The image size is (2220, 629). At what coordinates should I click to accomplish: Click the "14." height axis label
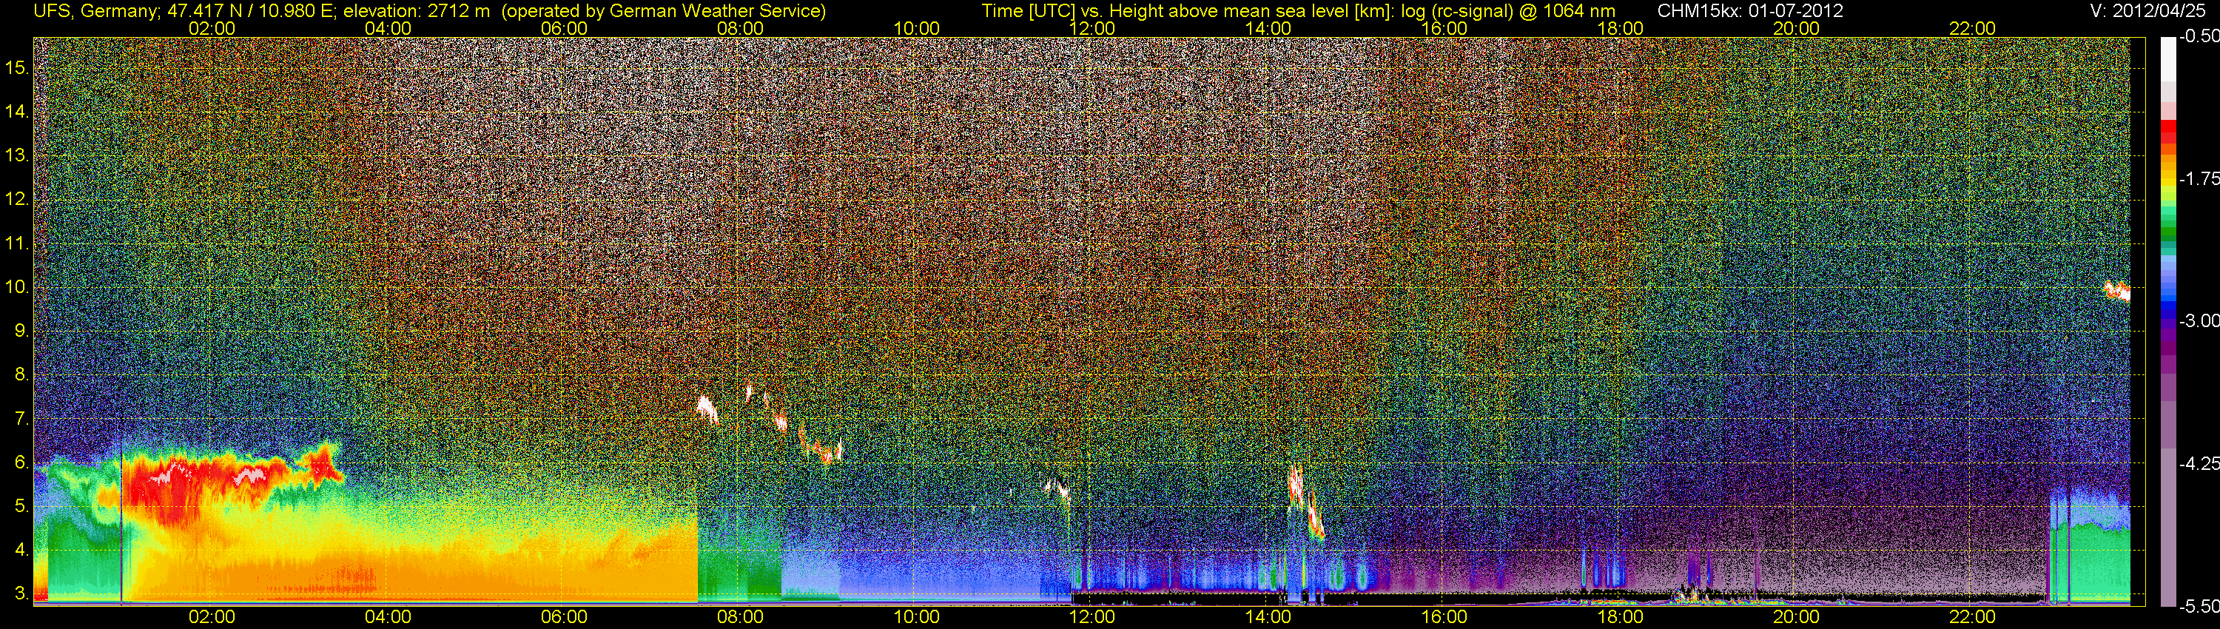click(x=17, y=111)
